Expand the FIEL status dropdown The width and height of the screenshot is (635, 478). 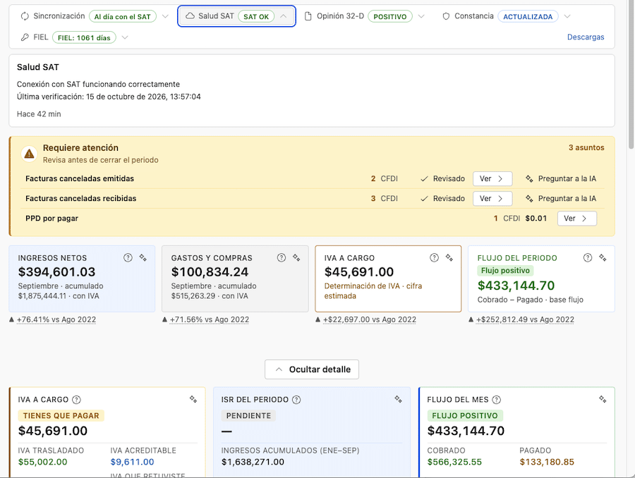pos(125,37)
